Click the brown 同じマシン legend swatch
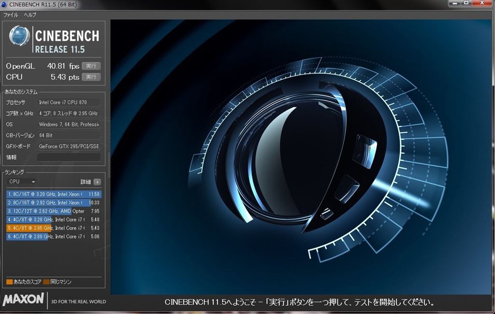Image resolution: width=495 pixels, height=314 pixels. pos(46,282)
